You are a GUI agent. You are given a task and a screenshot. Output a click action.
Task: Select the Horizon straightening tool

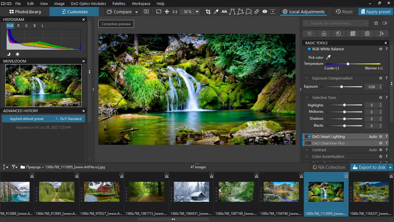[x=224, y=12]
